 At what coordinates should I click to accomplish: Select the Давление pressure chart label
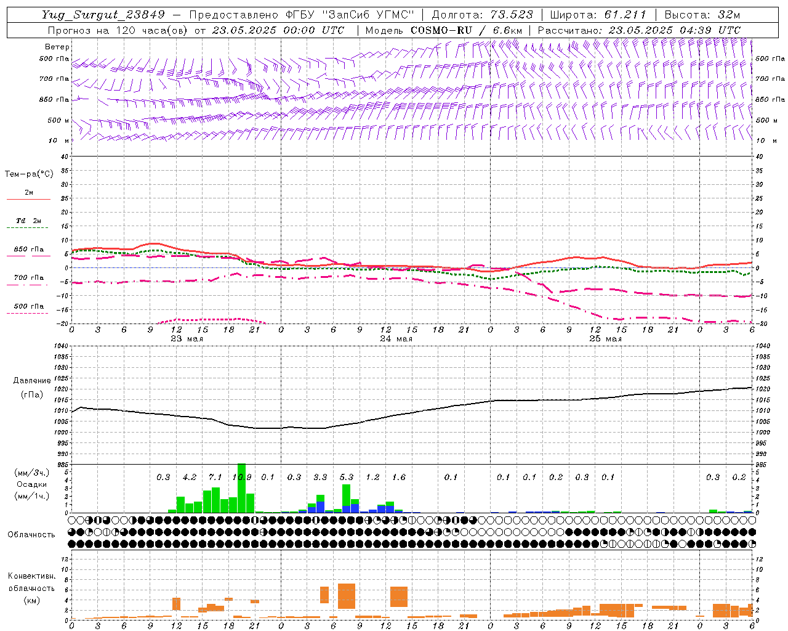32,381
